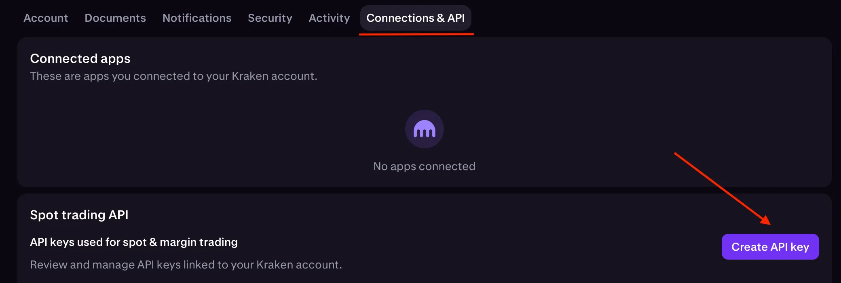The image size is (841, 283).
Task: Click the red arrowhead above Create API key
Action: 765,220
